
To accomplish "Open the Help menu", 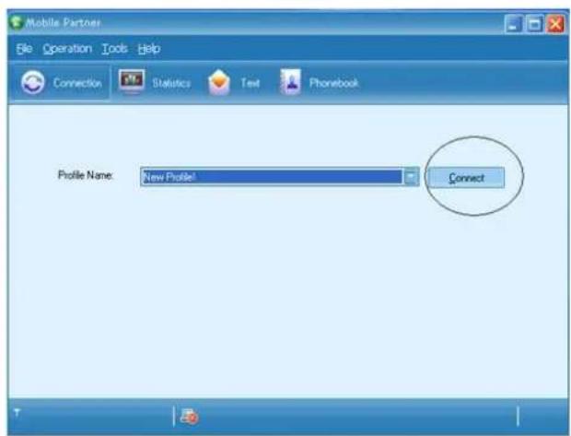I will pyautogui.click(x=149, y=49).
